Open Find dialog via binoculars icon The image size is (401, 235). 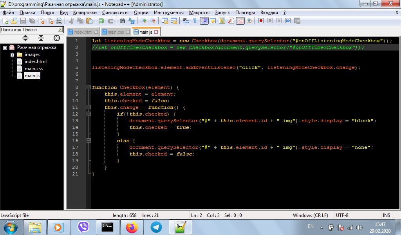tap(122, 21)
